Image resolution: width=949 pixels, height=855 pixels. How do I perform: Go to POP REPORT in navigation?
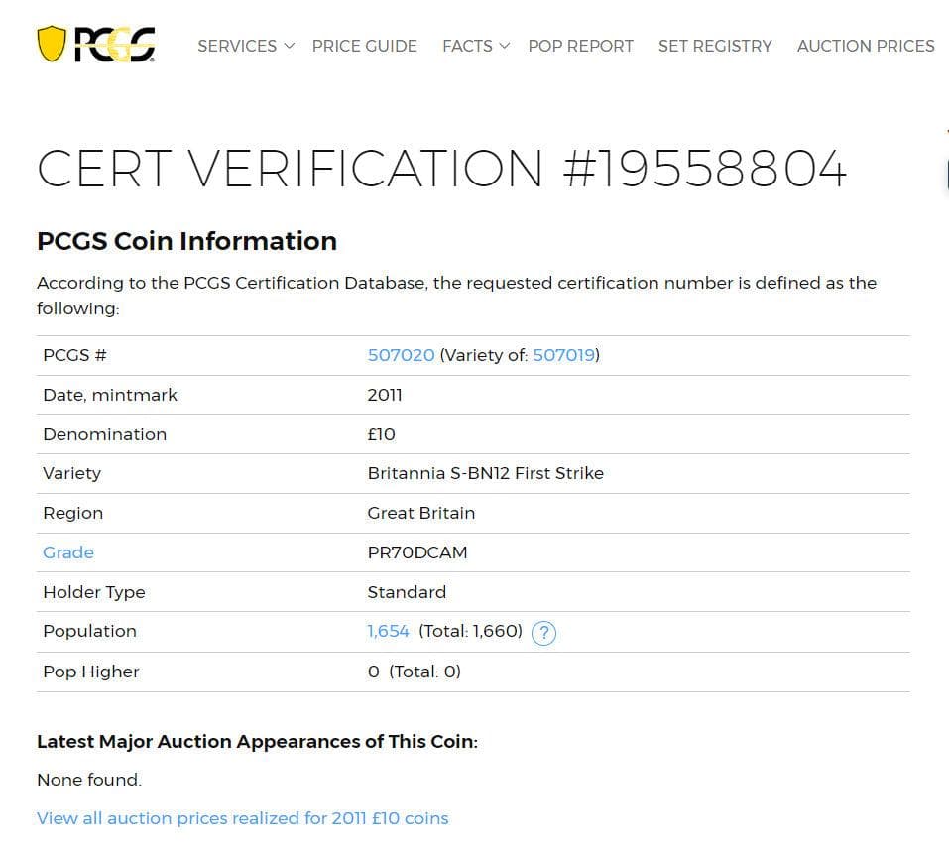580,46
